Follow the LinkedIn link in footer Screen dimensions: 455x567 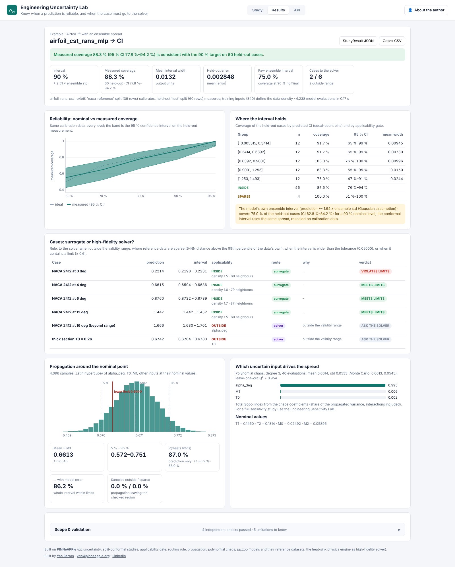[x=119, y=556]
